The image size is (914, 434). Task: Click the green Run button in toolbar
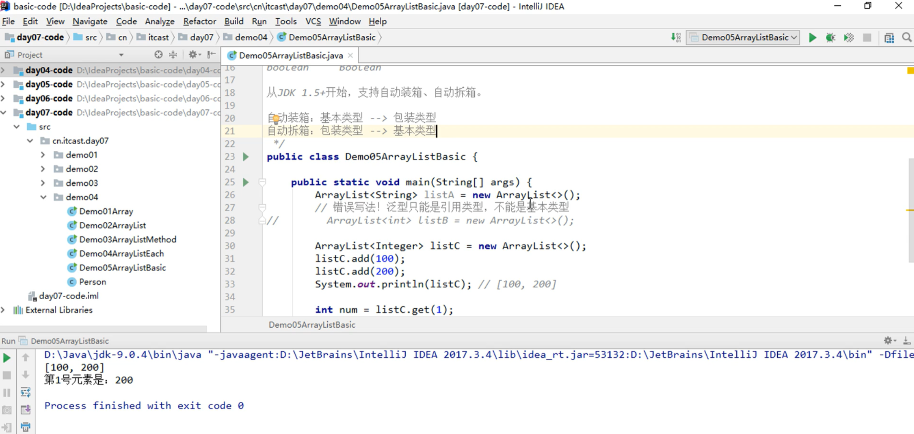[812, 38]
